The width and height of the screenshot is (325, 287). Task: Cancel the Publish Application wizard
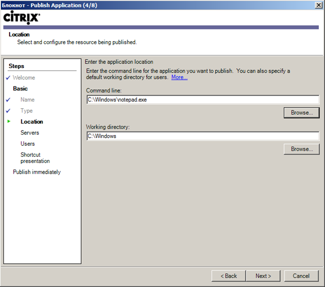click(301, 276)
